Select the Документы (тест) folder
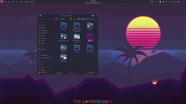The height and width of the screenshot is (104, 186). tap(63, 37)
